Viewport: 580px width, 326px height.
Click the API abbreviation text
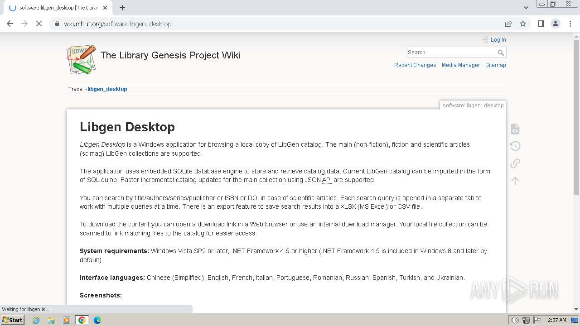327,180
